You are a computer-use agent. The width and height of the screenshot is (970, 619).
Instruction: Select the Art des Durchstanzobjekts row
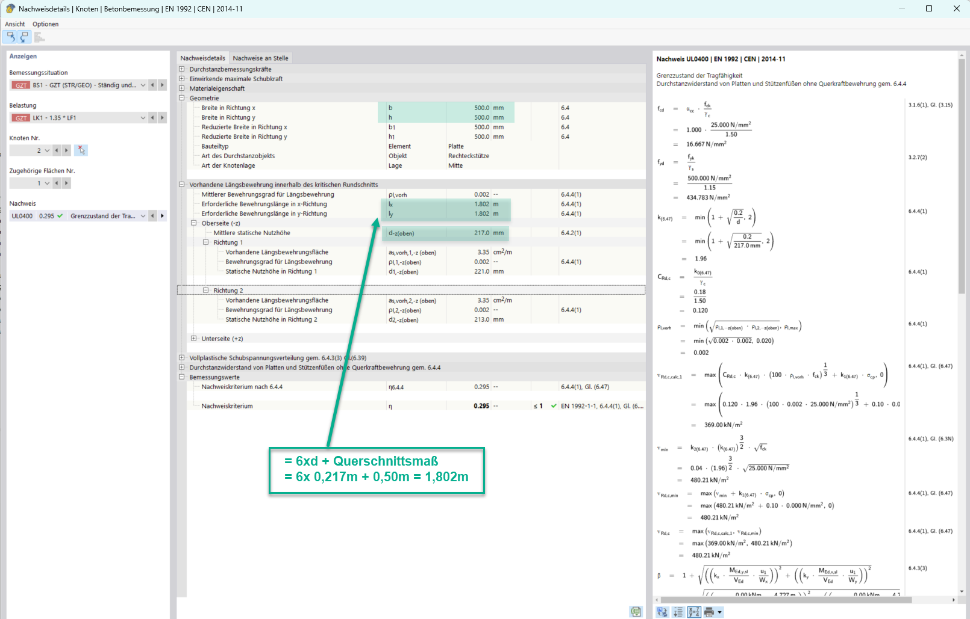click(416, 156)
